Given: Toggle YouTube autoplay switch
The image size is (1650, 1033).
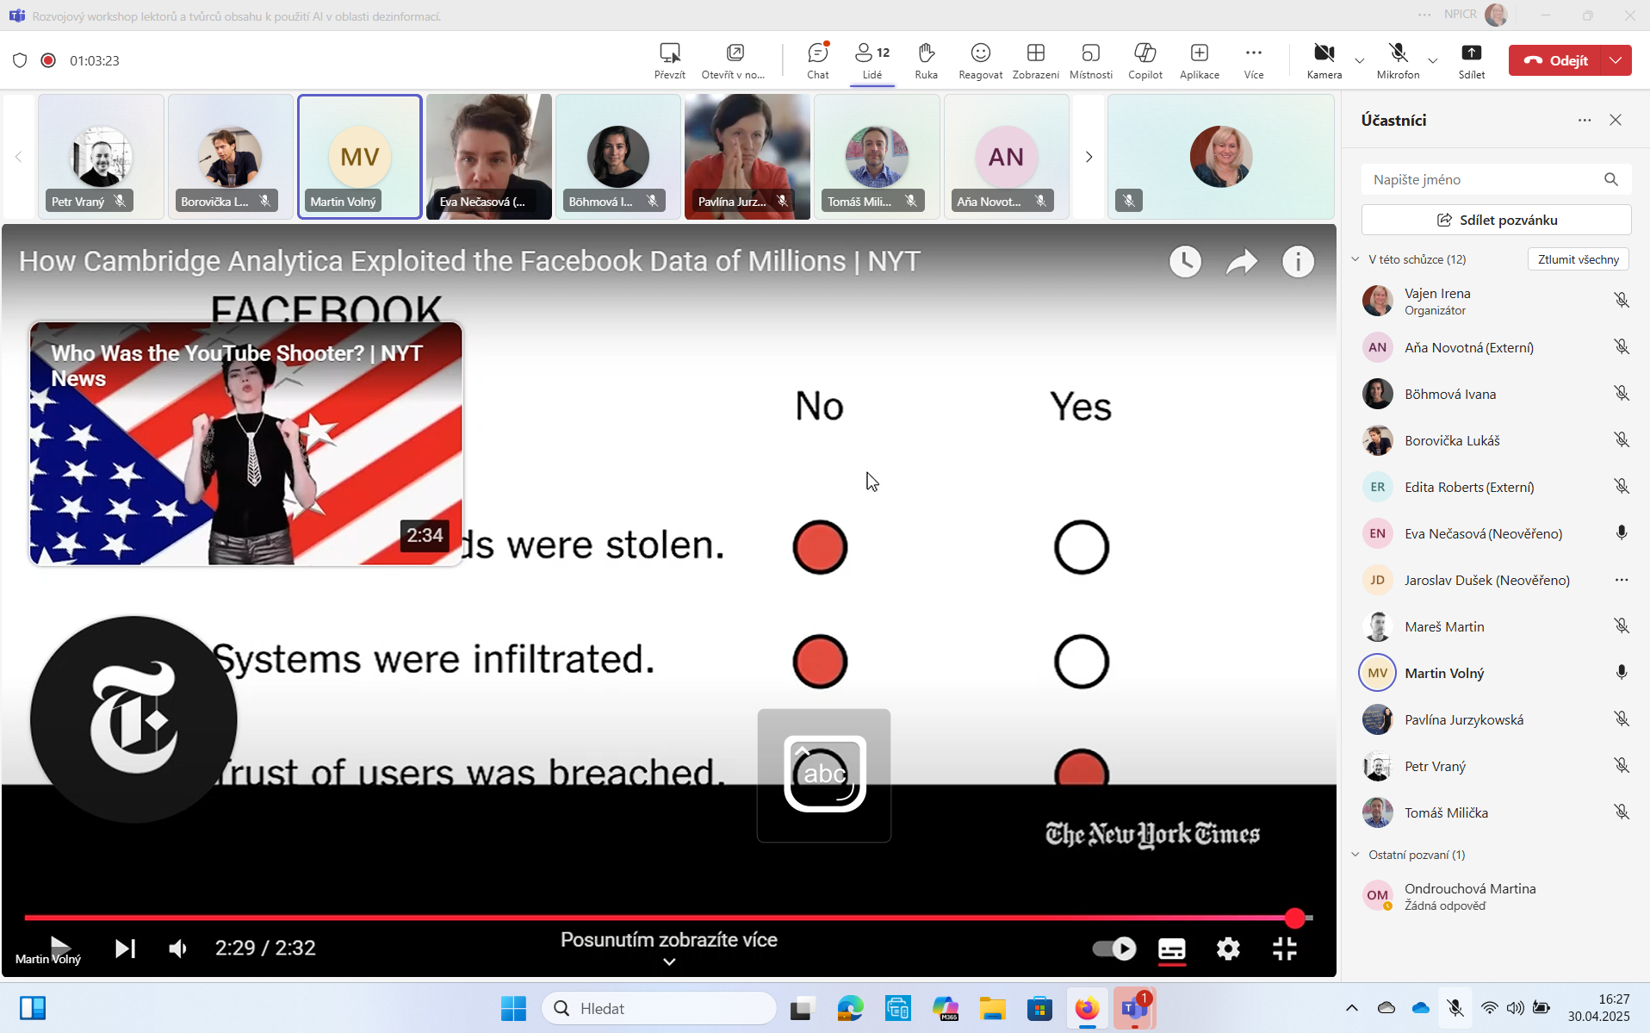Looking at the screenshot, I should [1113, 949].
